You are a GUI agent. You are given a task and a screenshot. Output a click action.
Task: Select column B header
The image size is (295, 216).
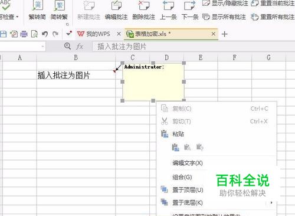[x=76, y=58]
